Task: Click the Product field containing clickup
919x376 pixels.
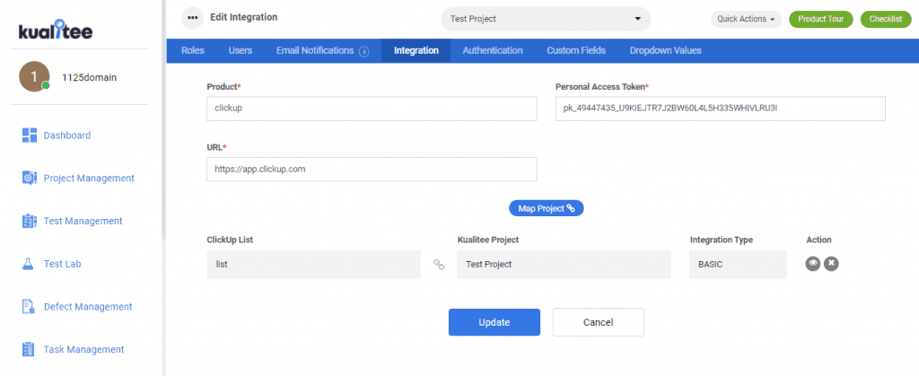Action: (372, 109)
